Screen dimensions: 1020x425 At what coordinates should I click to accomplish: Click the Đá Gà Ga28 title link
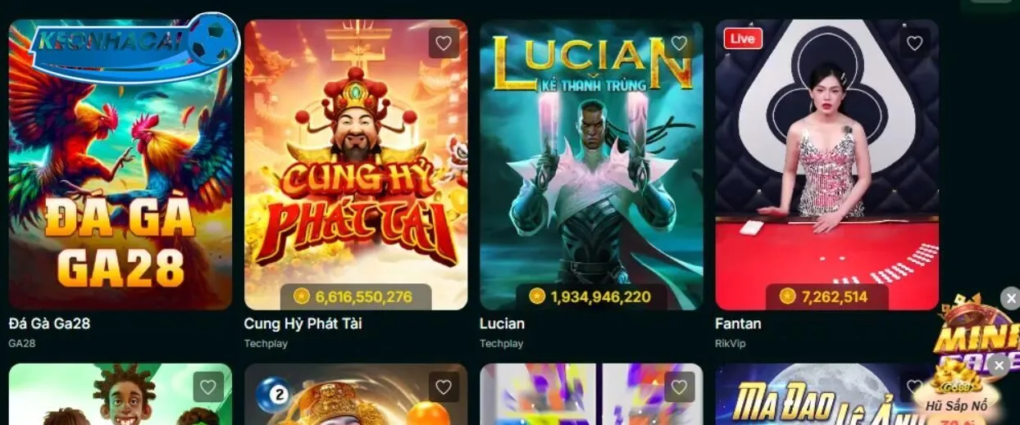coord(49,323)
